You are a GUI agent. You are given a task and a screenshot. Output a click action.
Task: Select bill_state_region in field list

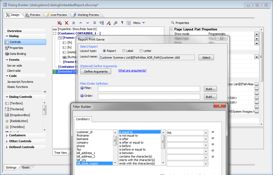coord(94,163)
